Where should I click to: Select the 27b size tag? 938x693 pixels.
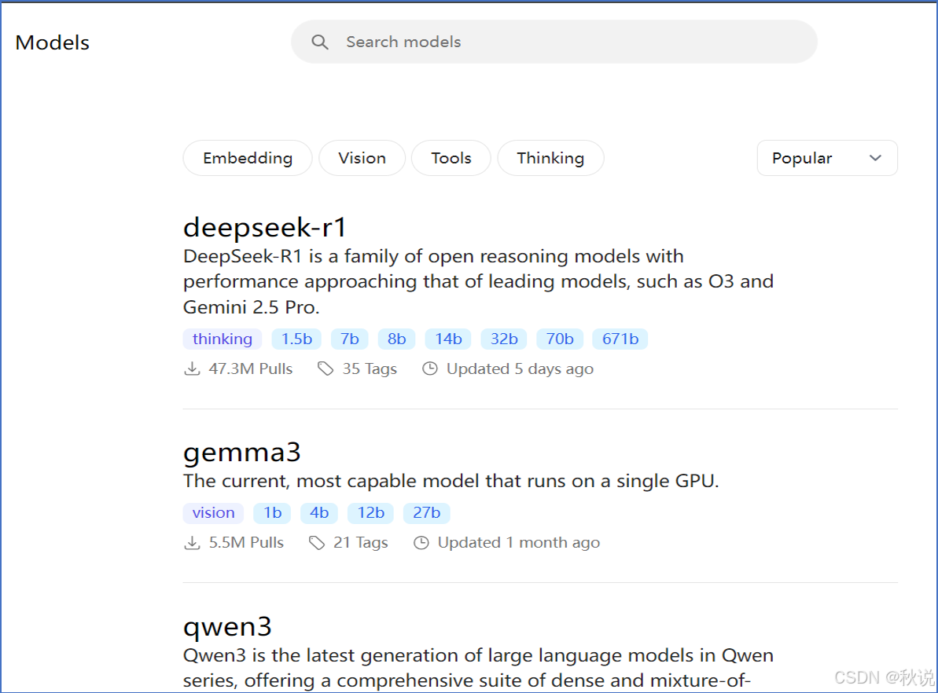[426, 513]
